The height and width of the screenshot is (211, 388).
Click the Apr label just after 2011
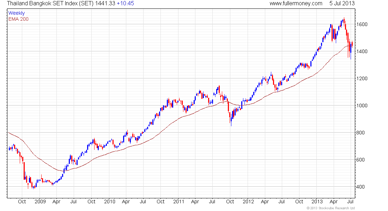195,202
